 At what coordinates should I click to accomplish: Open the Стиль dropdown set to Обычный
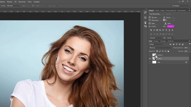pyautogui.click(x=13, y=6)
